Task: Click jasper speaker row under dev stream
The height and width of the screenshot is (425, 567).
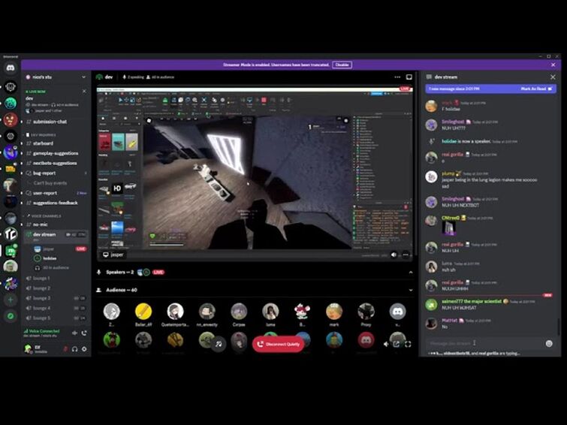Action: pos(59,249)
